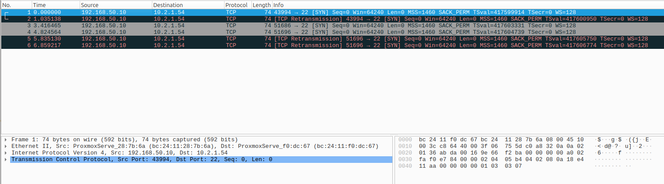This screenshot has width=664, height=184.
Task: Select packet 1 at time 0.000000
Action: coord(332,12)
